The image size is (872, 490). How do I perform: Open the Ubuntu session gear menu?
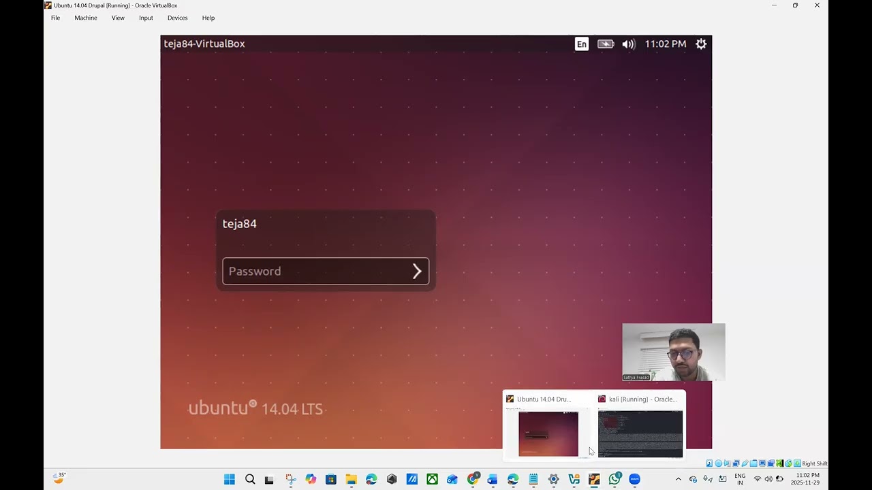click(701, 44)
